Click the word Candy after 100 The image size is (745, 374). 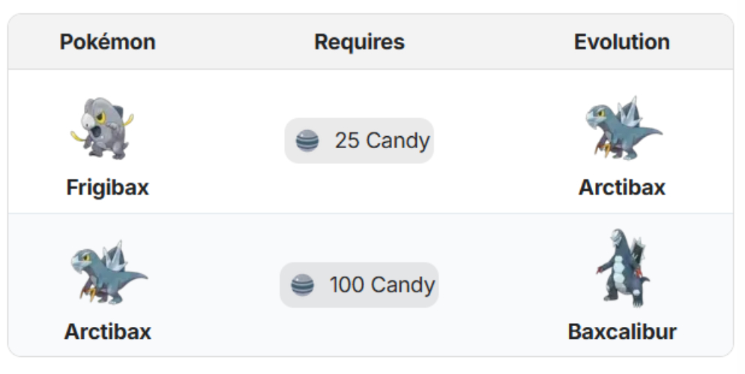pos(403,285)
